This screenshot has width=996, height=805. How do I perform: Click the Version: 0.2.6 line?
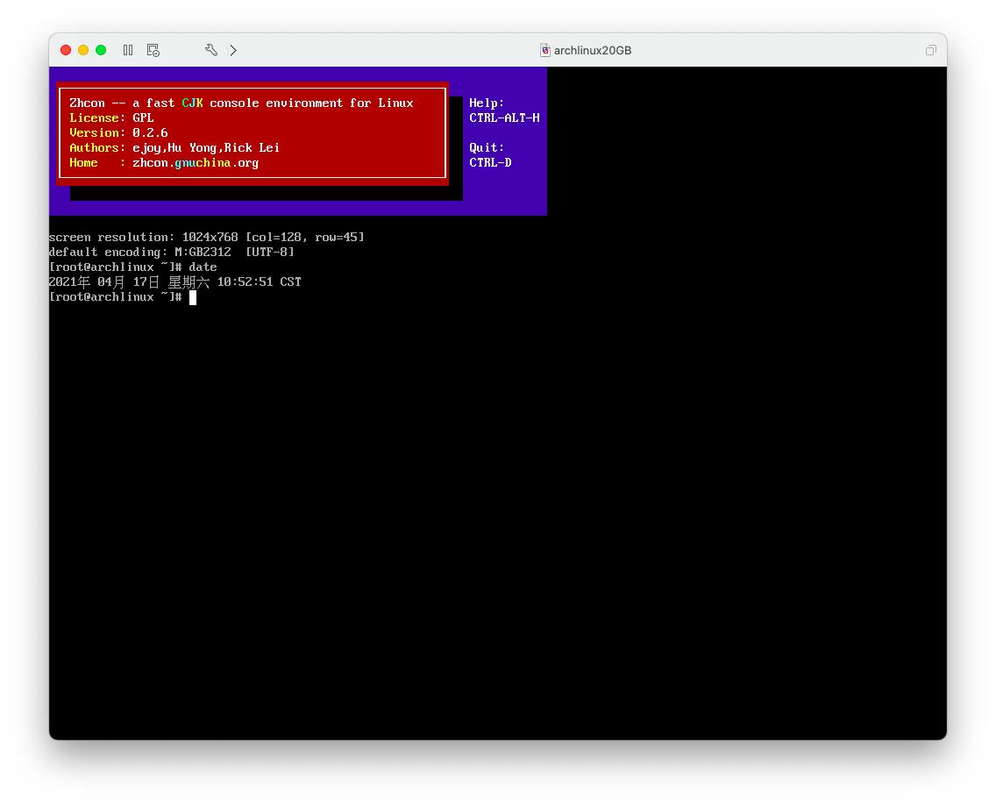(x=118, y=132)
